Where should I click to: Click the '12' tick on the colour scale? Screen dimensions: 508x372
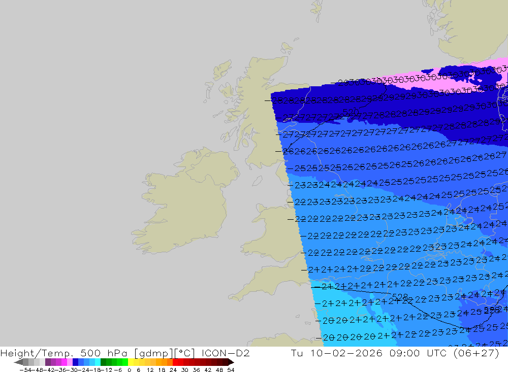coord(150,370)
